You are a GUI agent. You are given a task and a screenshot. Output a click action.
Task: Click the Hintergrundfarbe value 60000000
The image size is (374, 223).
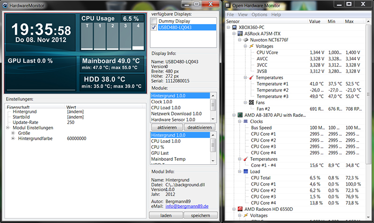[77, 138]
